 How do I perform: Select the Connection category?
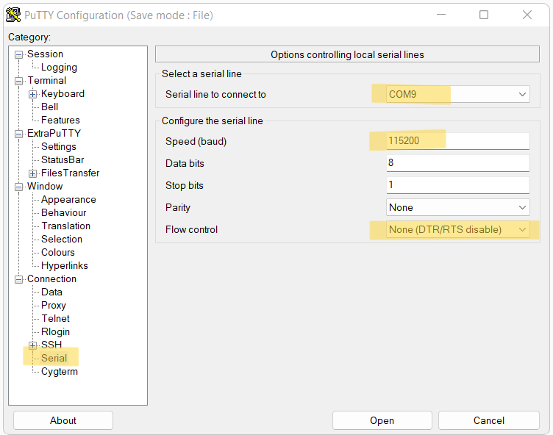click(51, 278)
